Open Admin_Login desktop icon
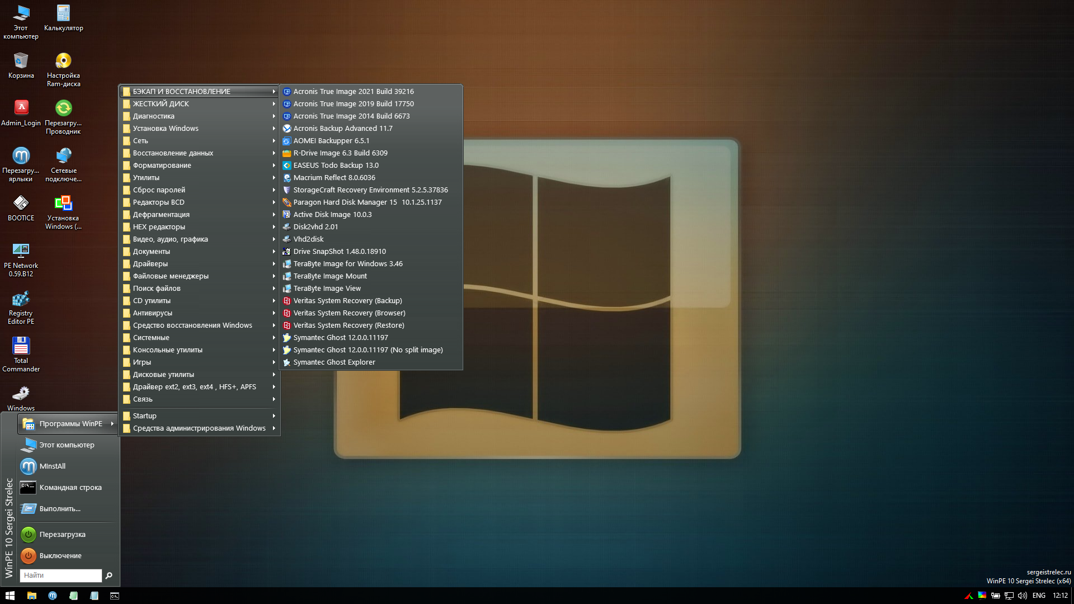1074x604 pixels. [x=21, y=108]
